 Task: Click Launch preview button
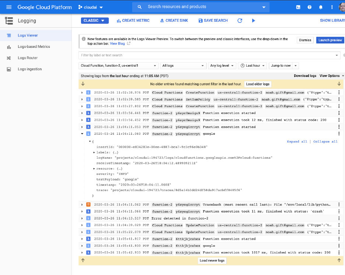(330, 40)
